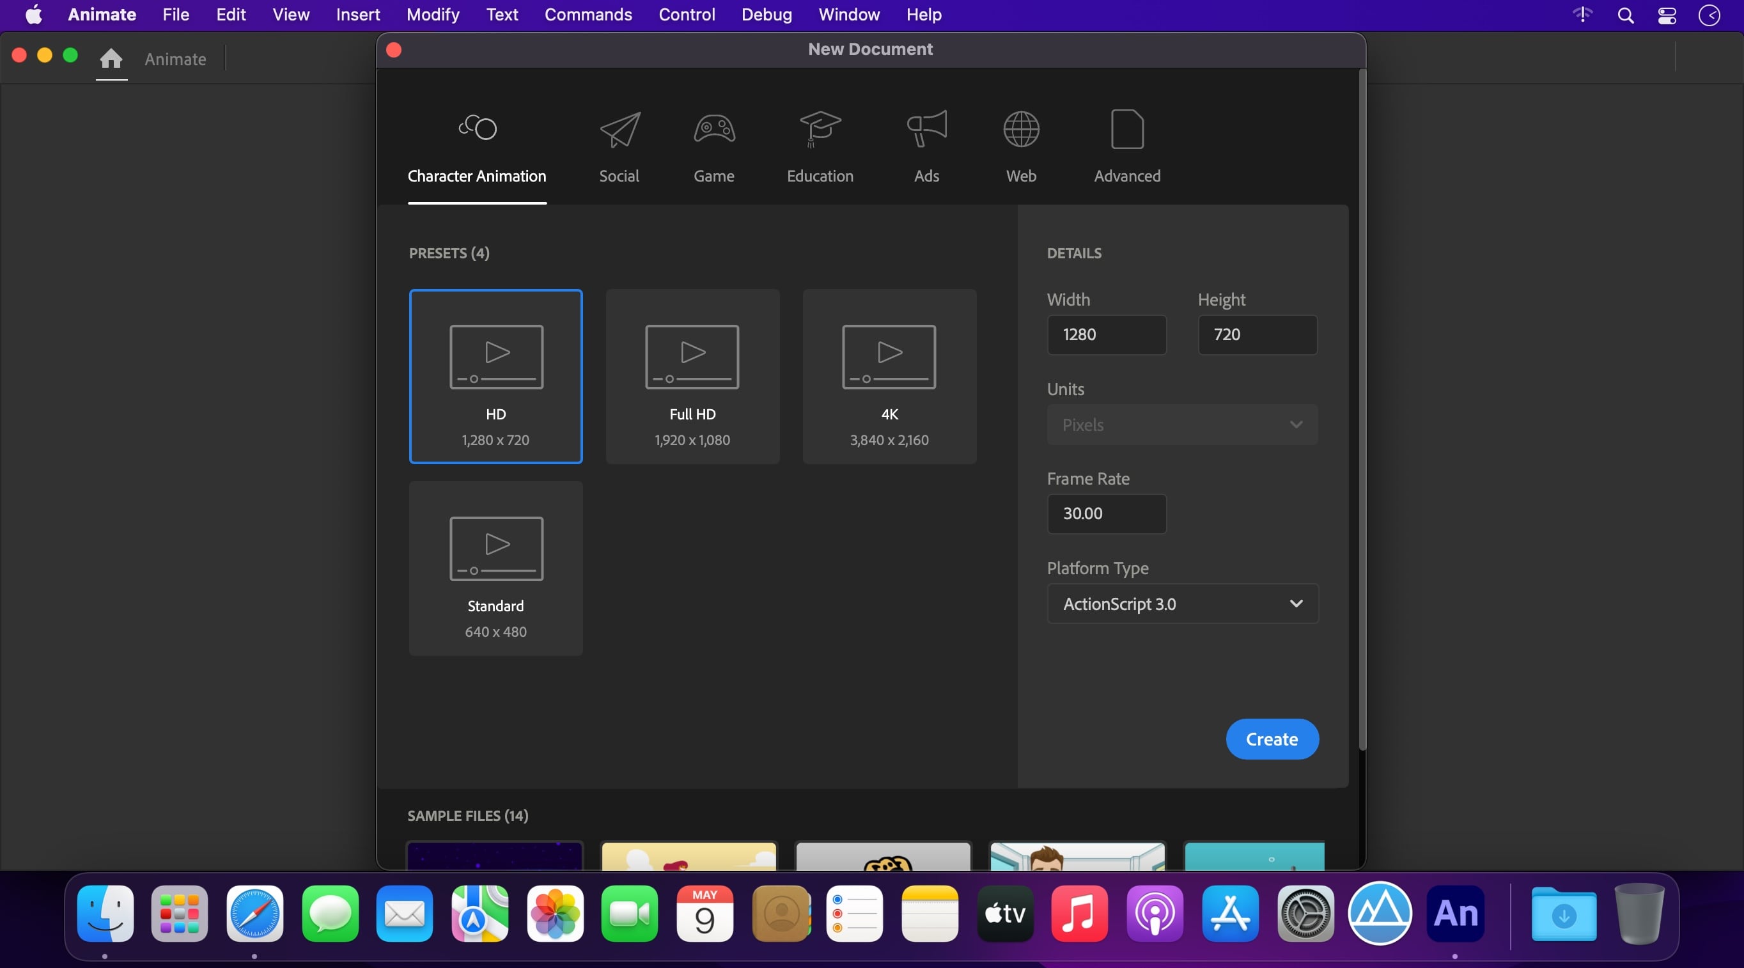Select the Ads megaphone category

pos(926,130)
